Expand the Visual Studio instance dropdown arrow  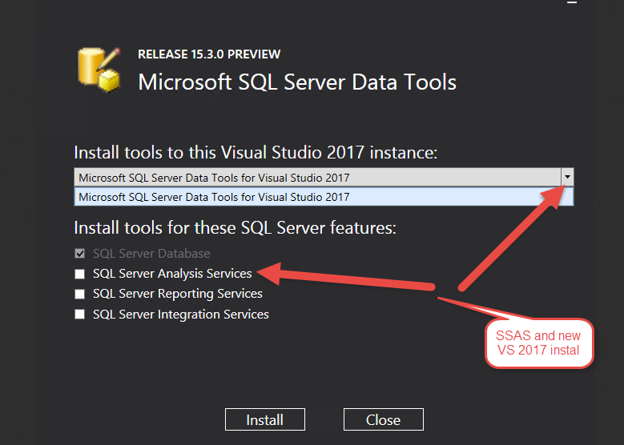(567, 177)
